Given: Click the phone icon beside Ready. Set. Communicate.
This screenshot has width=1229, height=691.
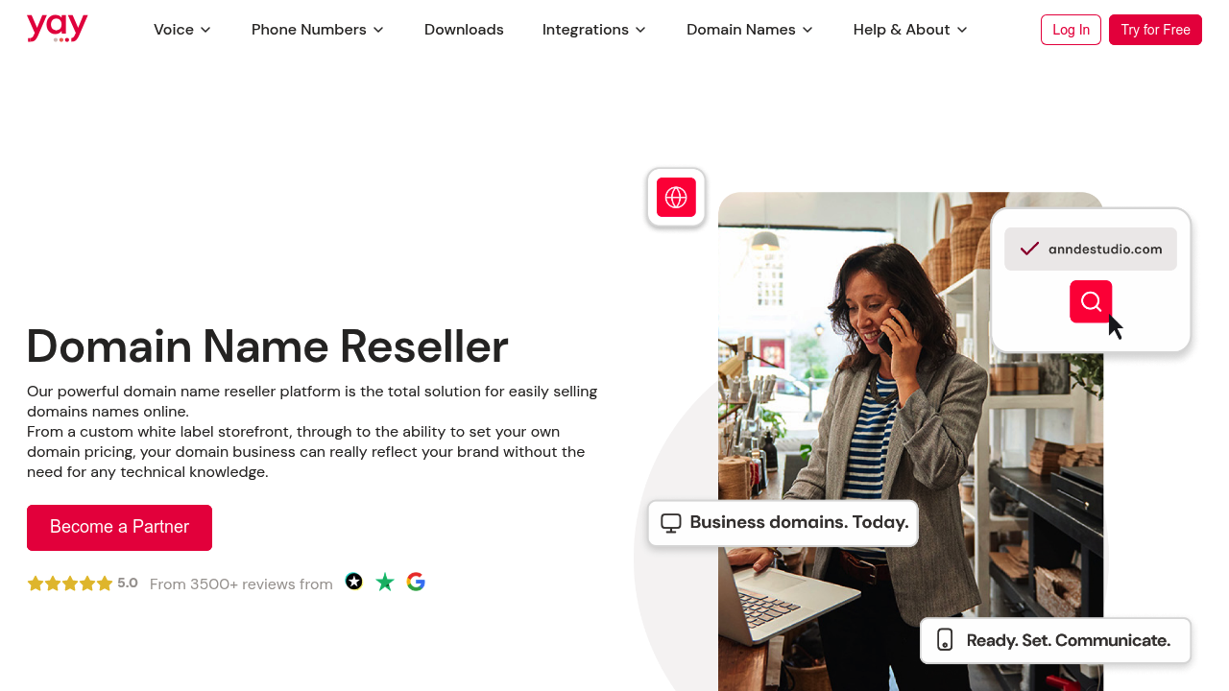Looking at the screenshot, I should (x=945, y=640).
